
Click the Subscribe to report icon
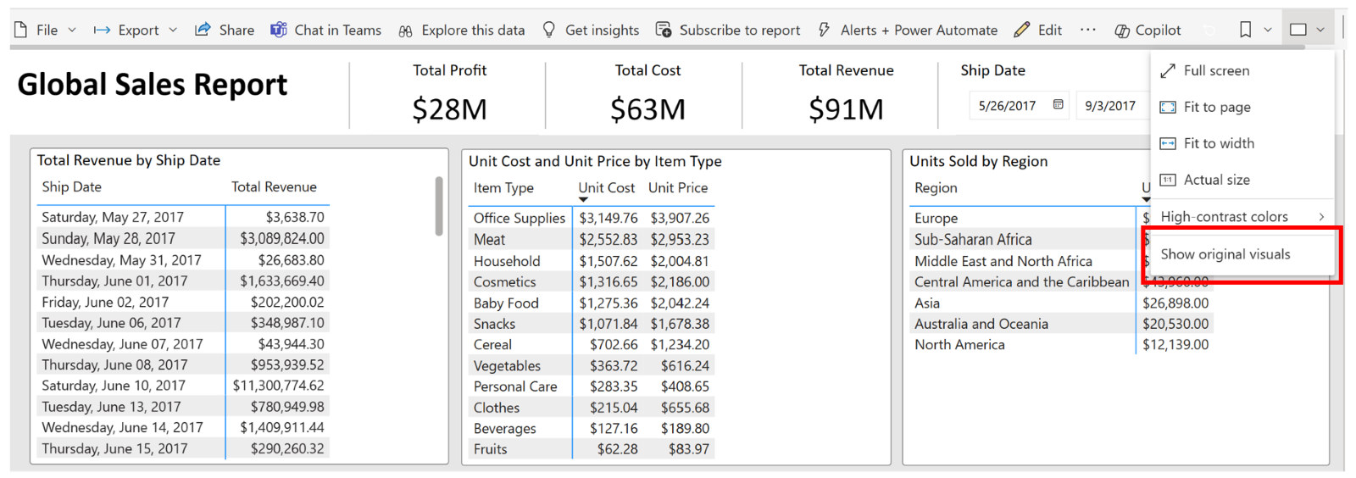point(664,30)
